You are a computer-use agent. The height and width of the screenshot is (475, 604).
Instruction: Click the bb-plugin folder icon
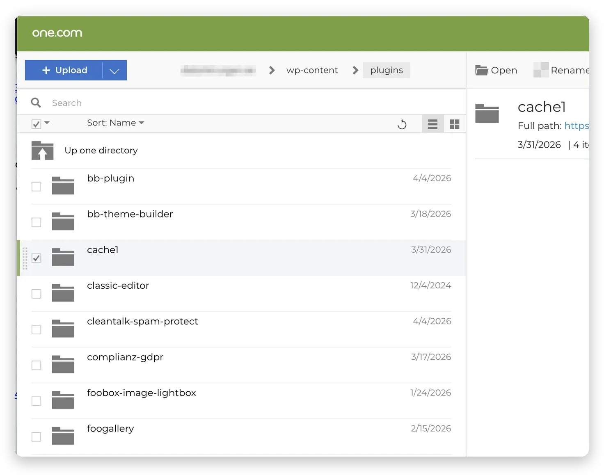(63, 185)
